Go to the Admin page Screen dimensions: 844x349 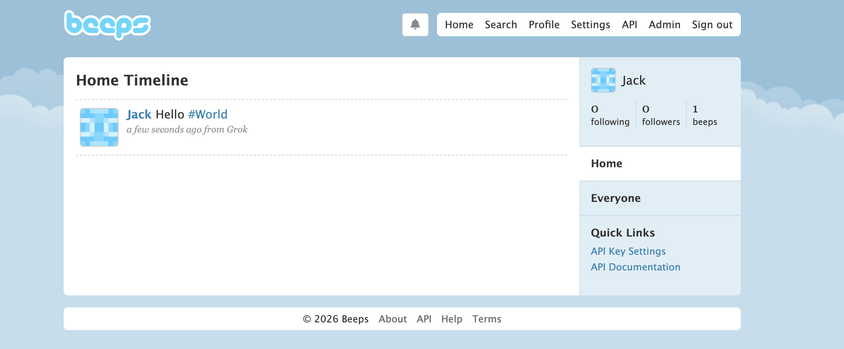click(664, 25)
